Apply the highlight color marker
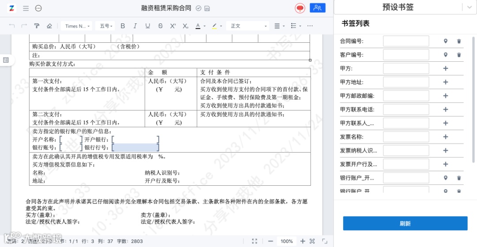477x247 pixels. tap(215, 26)
